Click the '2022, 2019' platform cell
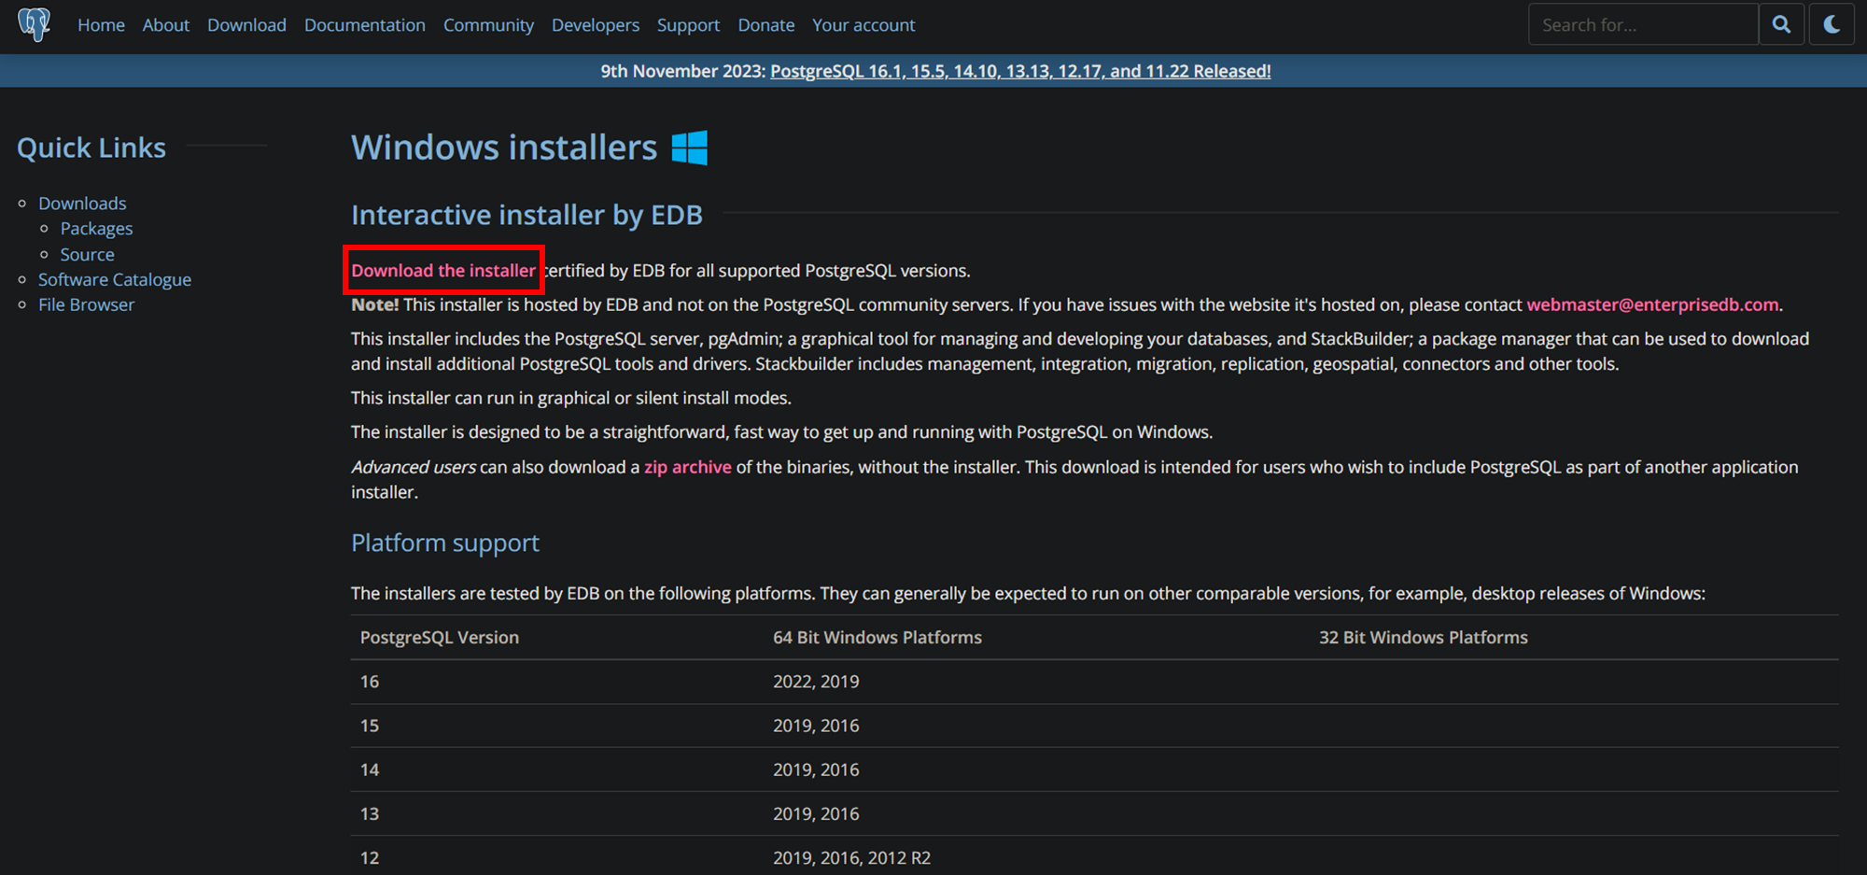1867x875 pixels. [x=816, y=682]
